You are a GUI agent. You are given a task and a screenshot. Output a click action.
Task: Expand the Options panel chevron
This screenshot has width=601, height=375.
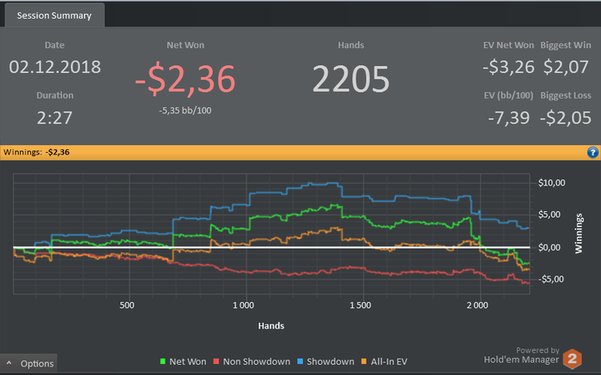pyautogui.click(x=9, y=363)
